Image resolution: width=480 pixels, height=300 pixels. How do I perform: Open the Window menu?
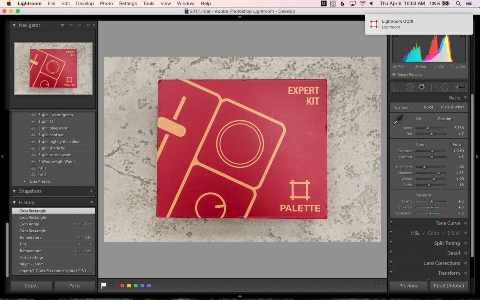(x=186, y=3)
